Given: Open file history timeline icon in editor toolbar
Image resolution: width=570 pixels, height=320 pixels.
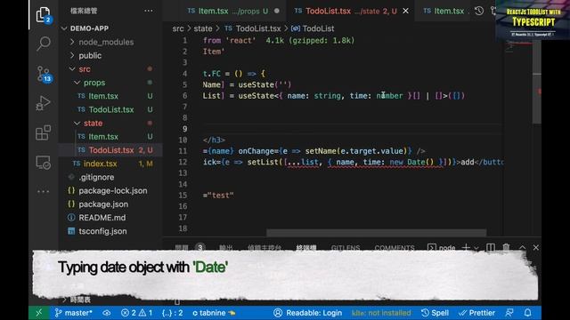Looking at the screenshot, I should [479, 11].
